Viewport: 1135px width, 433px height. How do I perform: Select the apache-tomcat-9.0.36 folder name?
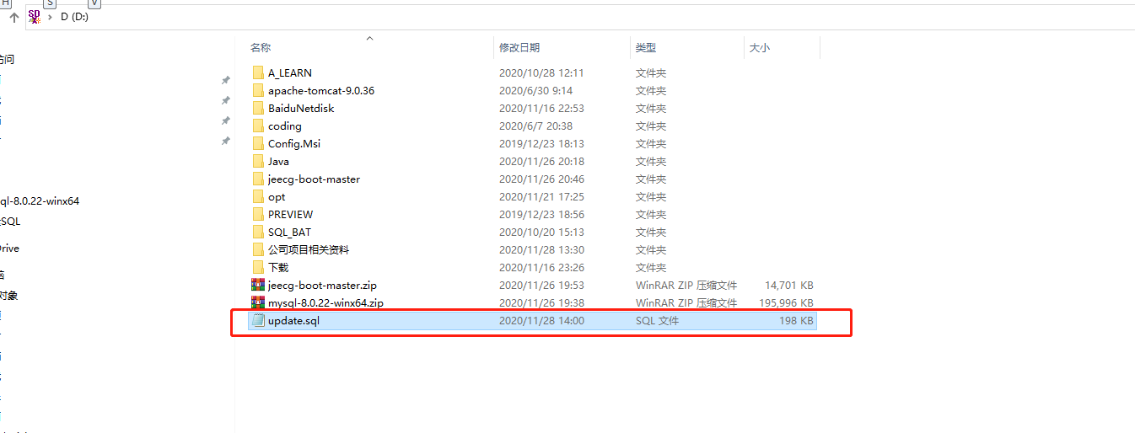point(321,91)
